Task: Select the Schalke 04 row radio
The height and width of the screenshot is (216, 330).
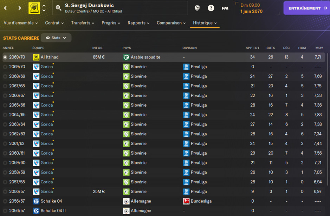Action: coord(5,201)
